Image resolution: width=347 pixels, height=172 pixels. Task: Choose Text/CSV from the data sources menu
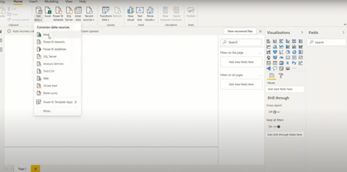49,71
